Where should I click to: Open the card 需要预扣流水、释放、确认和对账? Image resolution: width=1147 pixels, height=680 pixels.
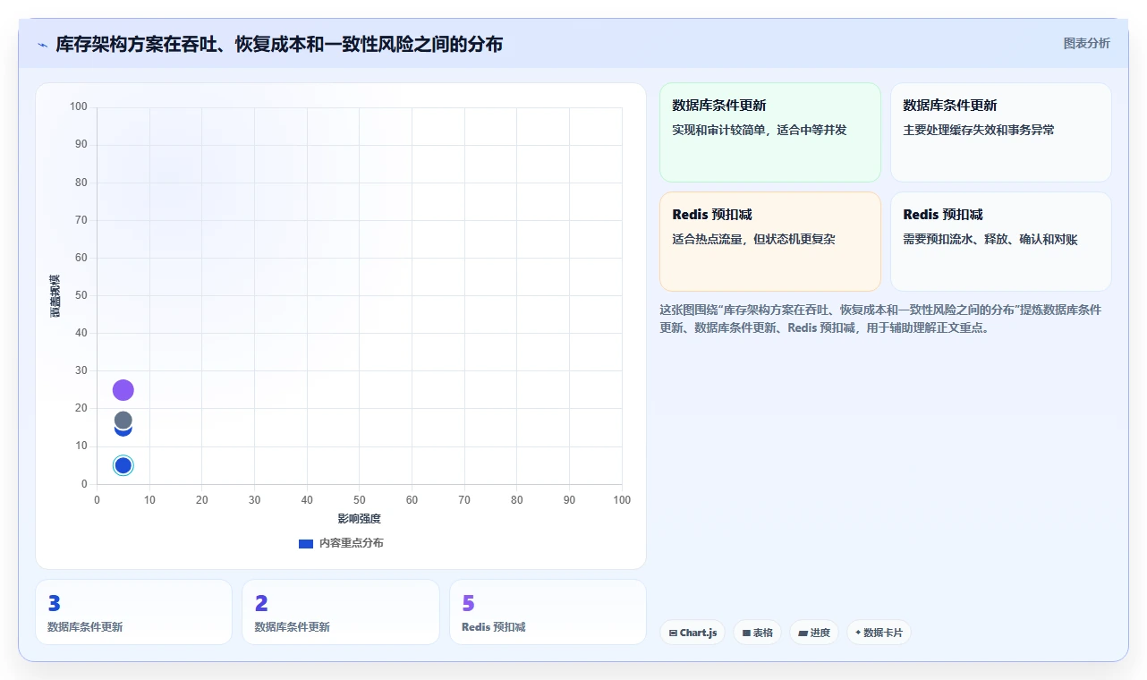(x=1001, y=242)
